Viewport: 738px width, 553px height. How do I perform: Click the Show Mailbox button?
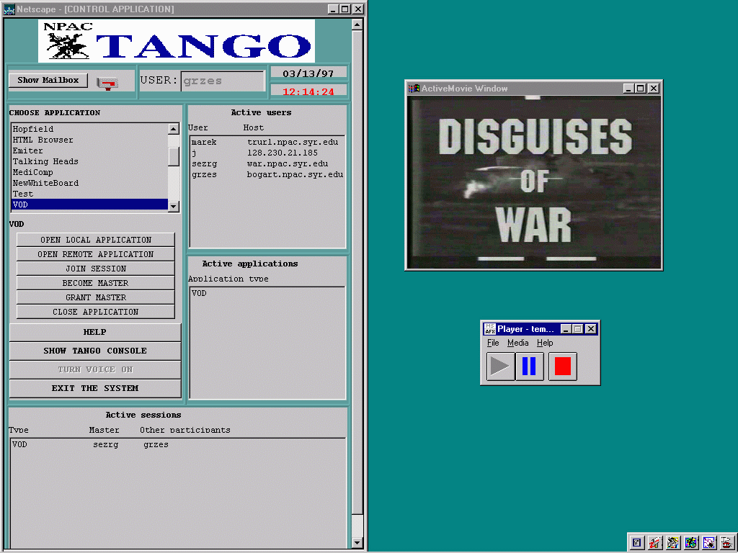48,80
